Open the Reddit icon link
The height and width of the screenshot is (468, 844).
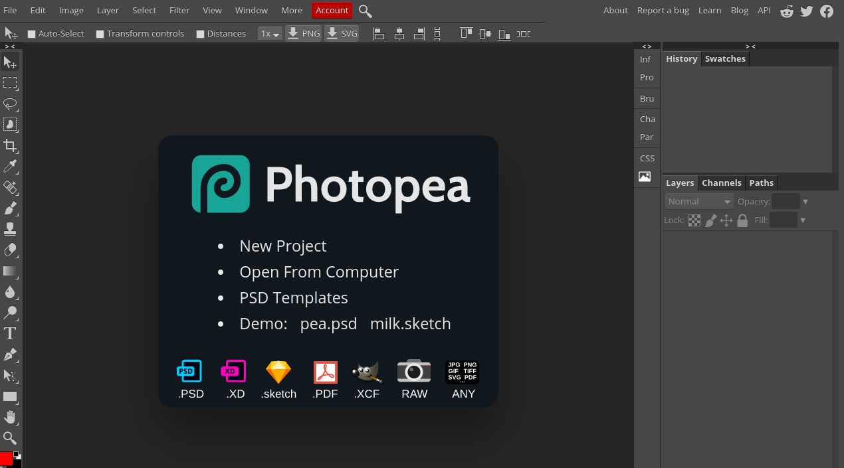[787, 11]
